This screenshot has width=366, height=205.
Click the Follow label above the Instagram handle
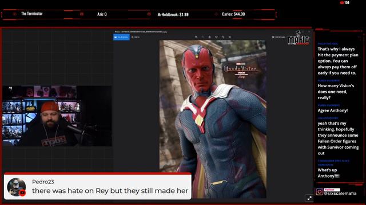pyautogui.click(x=332, y=190)
